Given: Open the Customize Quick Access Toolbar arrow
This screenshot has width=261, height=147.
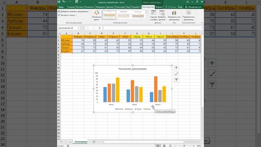Looking at the screenshot, I should click(x=80, y=2).
